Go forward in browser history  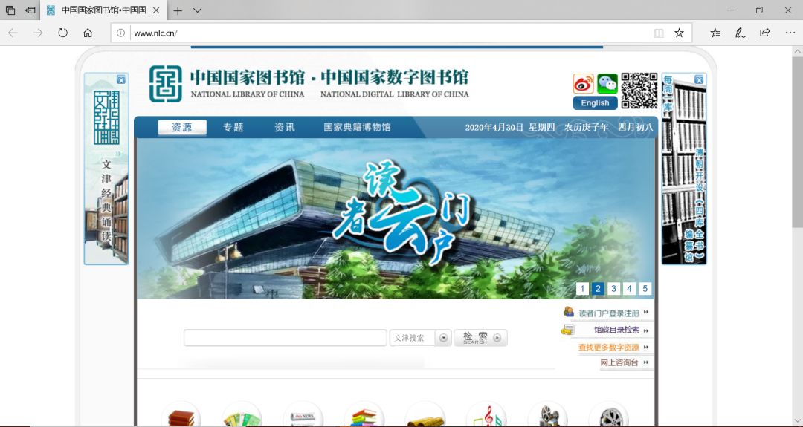tap(38, 33)
